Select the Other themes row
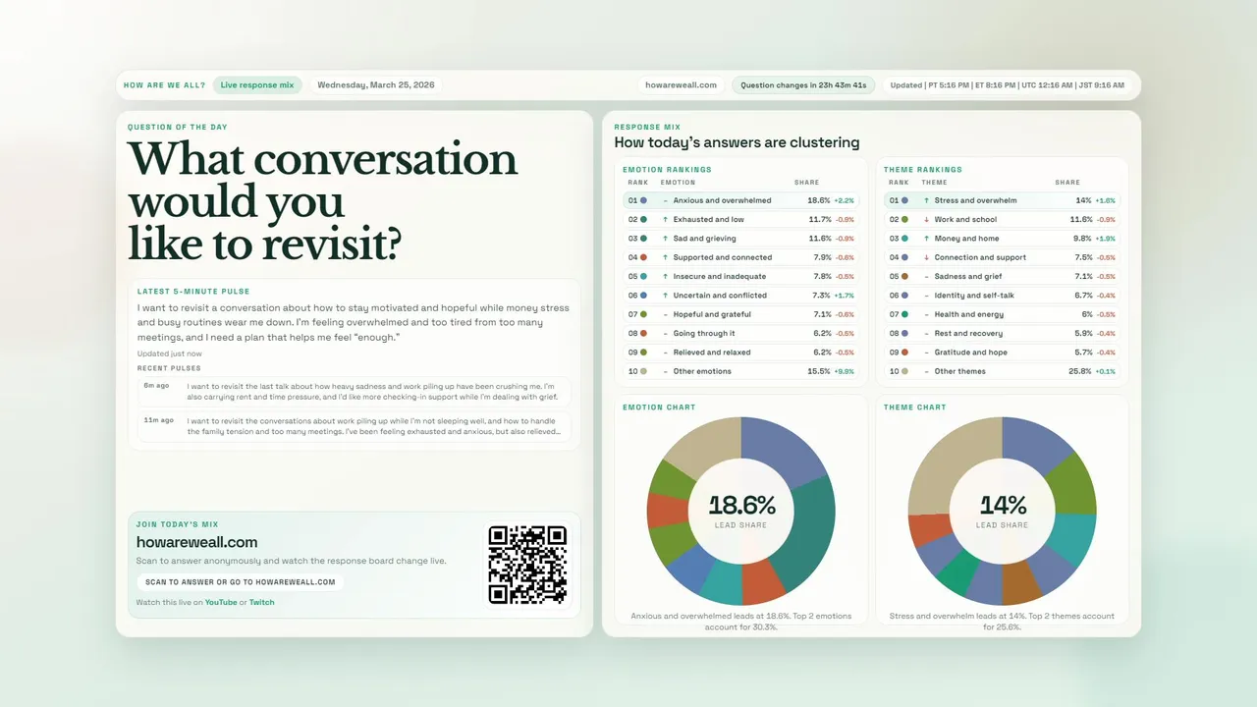 [1002, 371]
